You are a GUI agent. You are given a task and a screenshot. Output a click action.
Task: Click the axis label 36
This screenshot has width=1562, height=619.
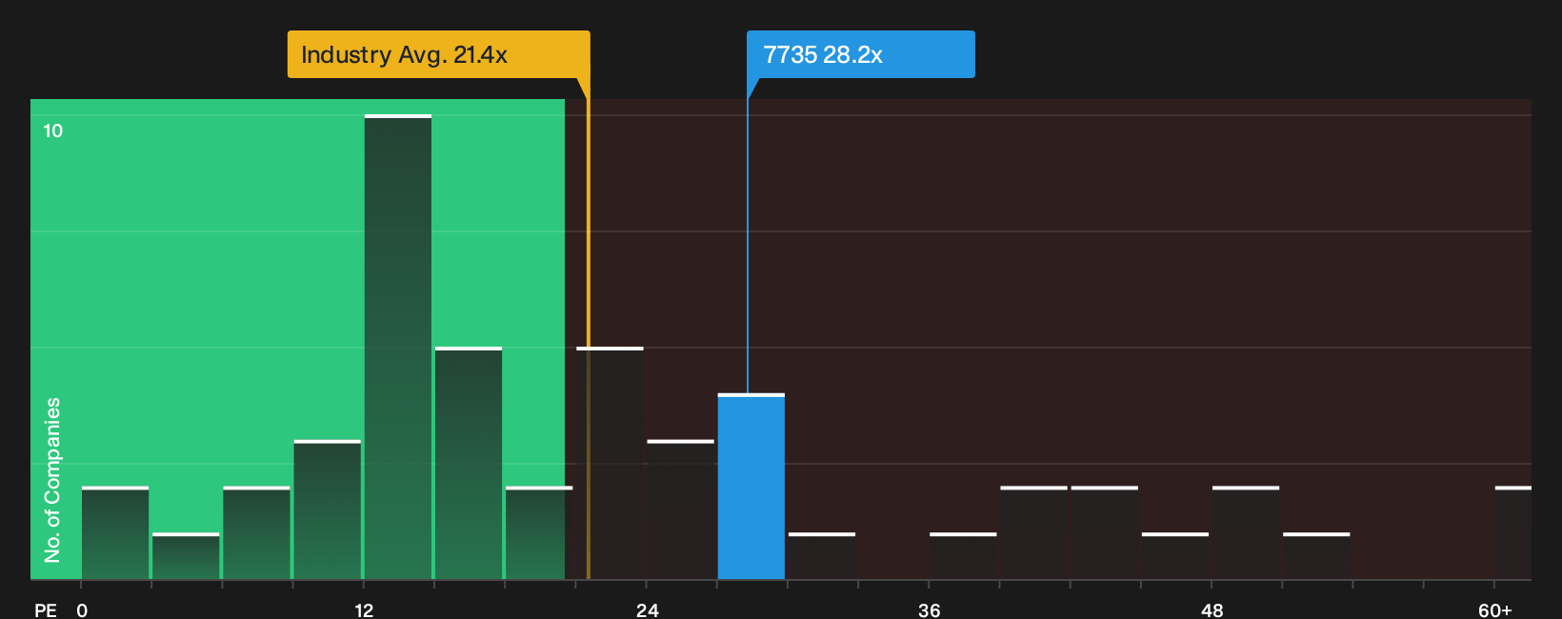click(x=929, y=610)
